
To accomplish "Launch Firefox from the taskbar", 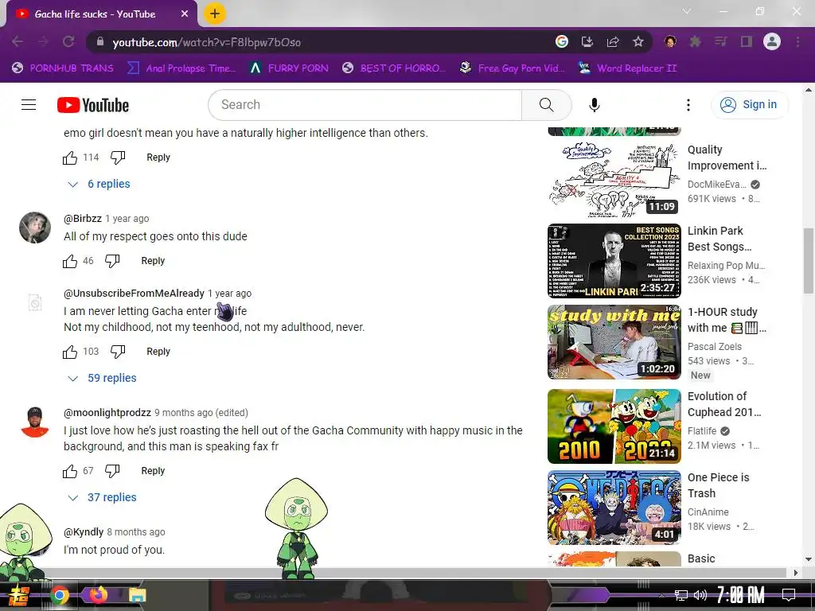I will click(x=98, y=595).
